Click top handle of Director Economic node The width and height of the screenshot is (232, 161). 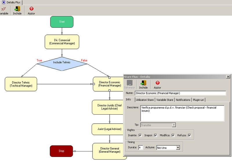point(110,77)
